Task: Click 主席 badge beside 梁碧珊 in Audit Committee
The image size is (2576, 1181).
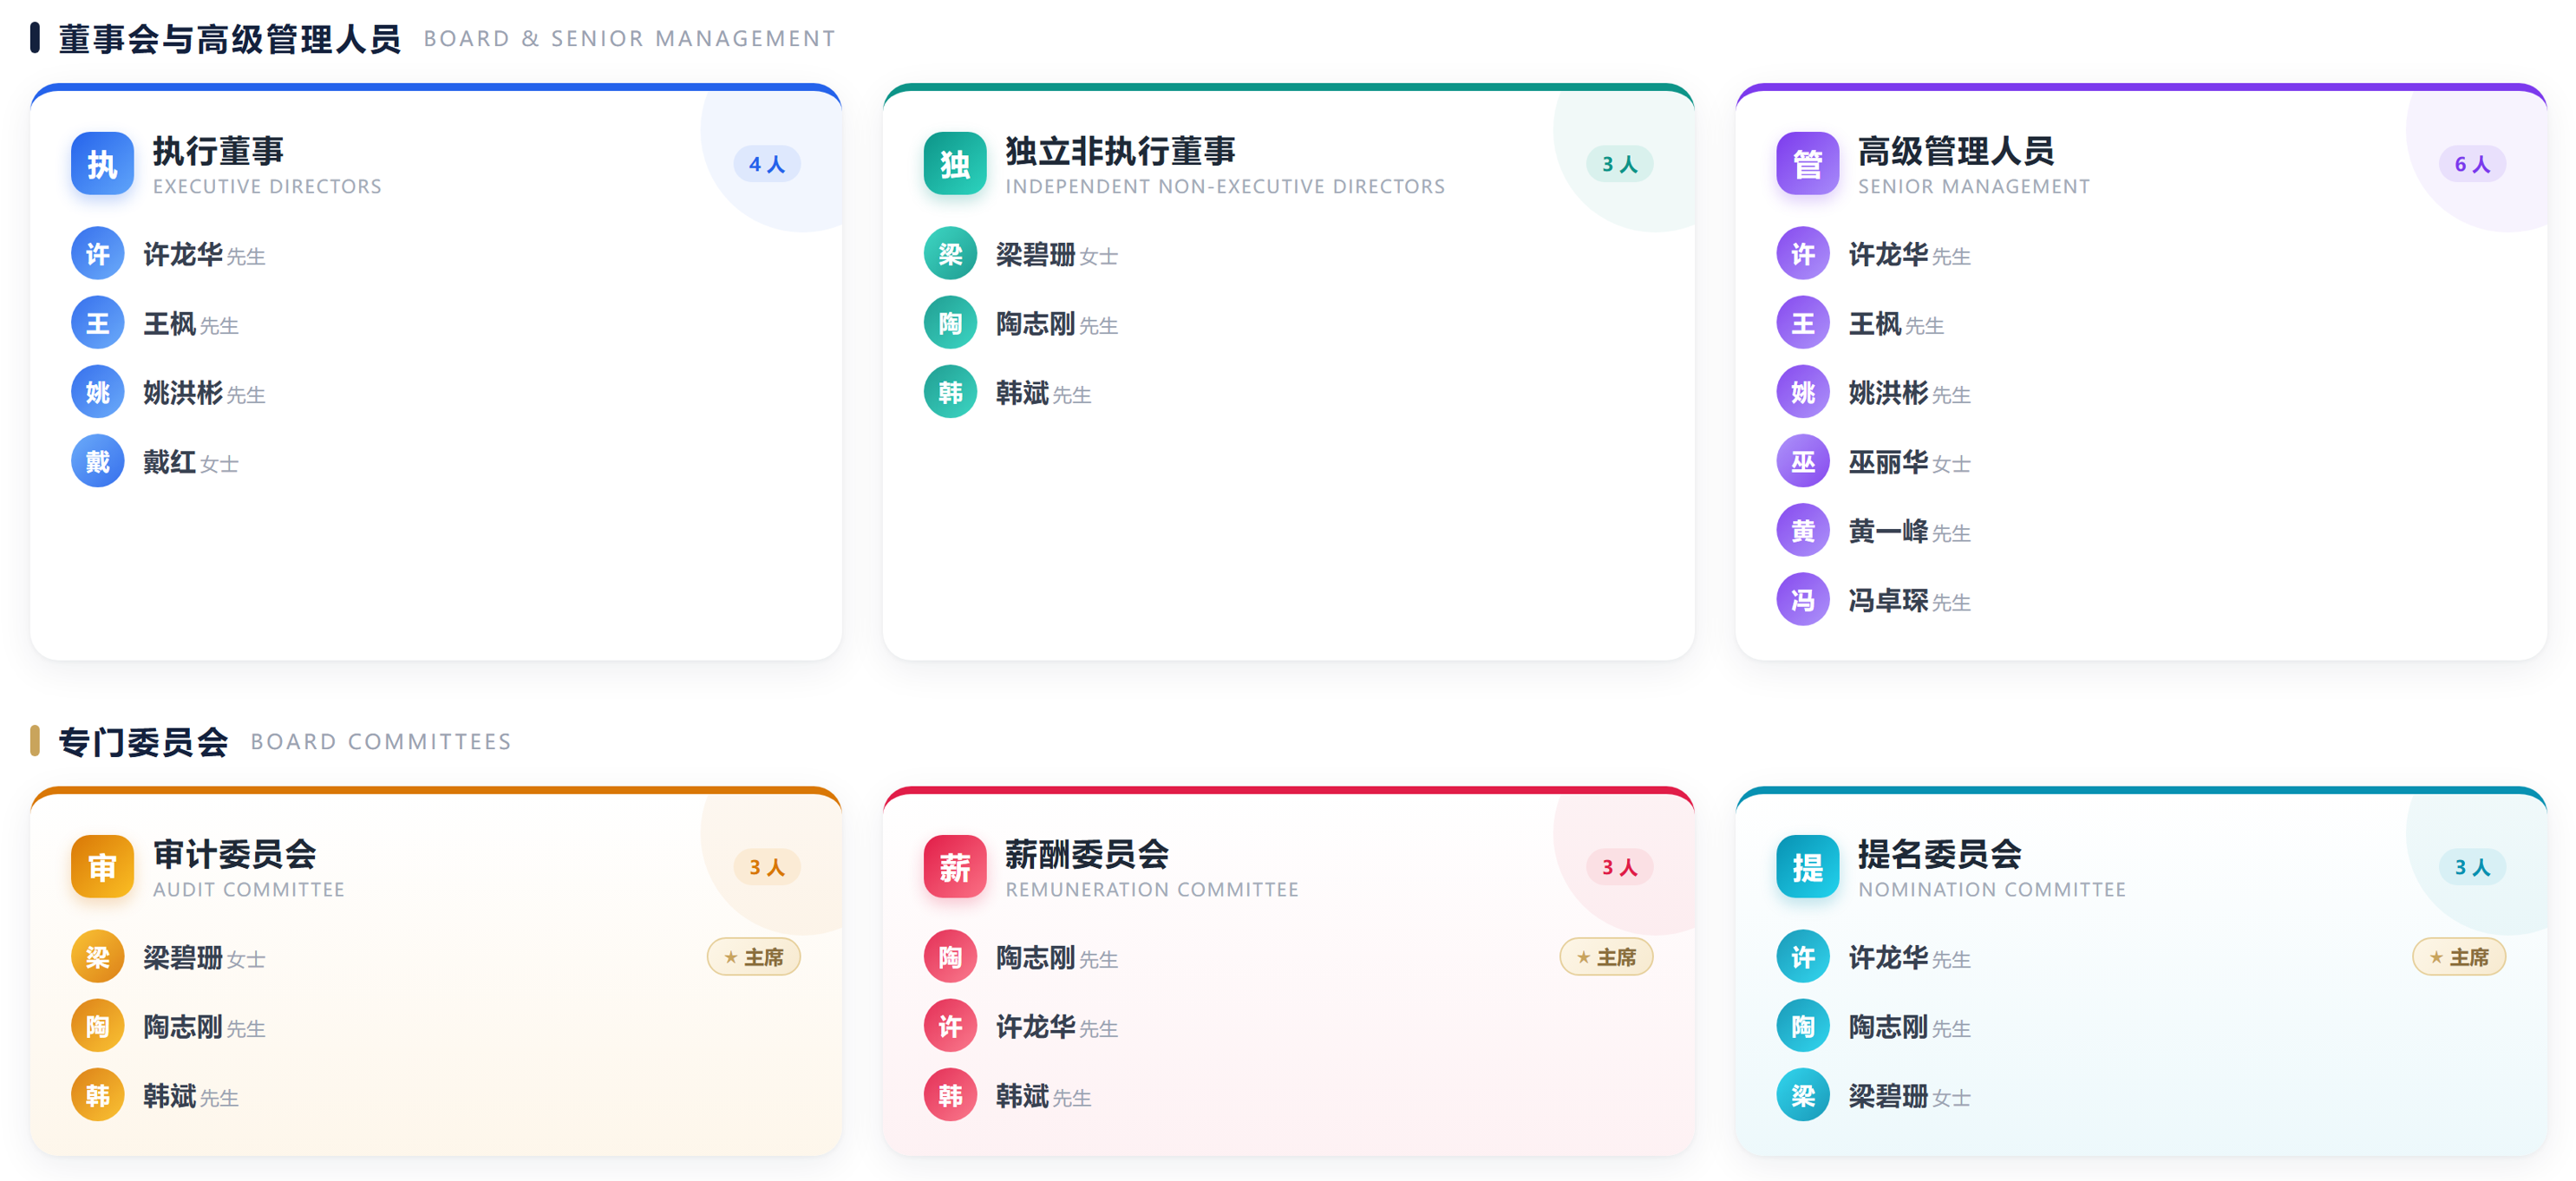Action: point(754,957)
